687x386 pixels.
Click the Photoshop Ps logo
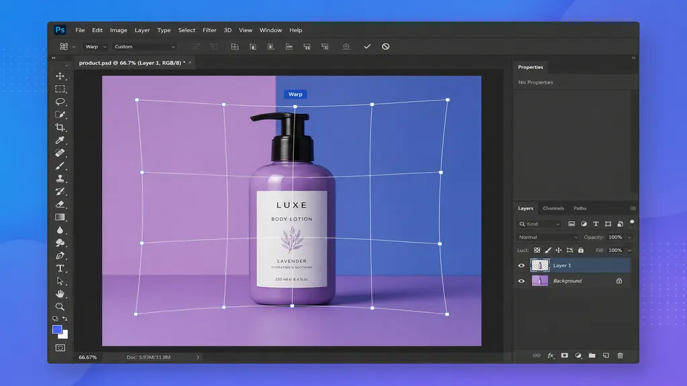[60, 29]
